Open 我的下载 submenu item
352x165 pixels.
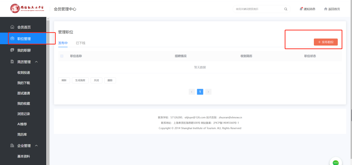tap(23, 83)
